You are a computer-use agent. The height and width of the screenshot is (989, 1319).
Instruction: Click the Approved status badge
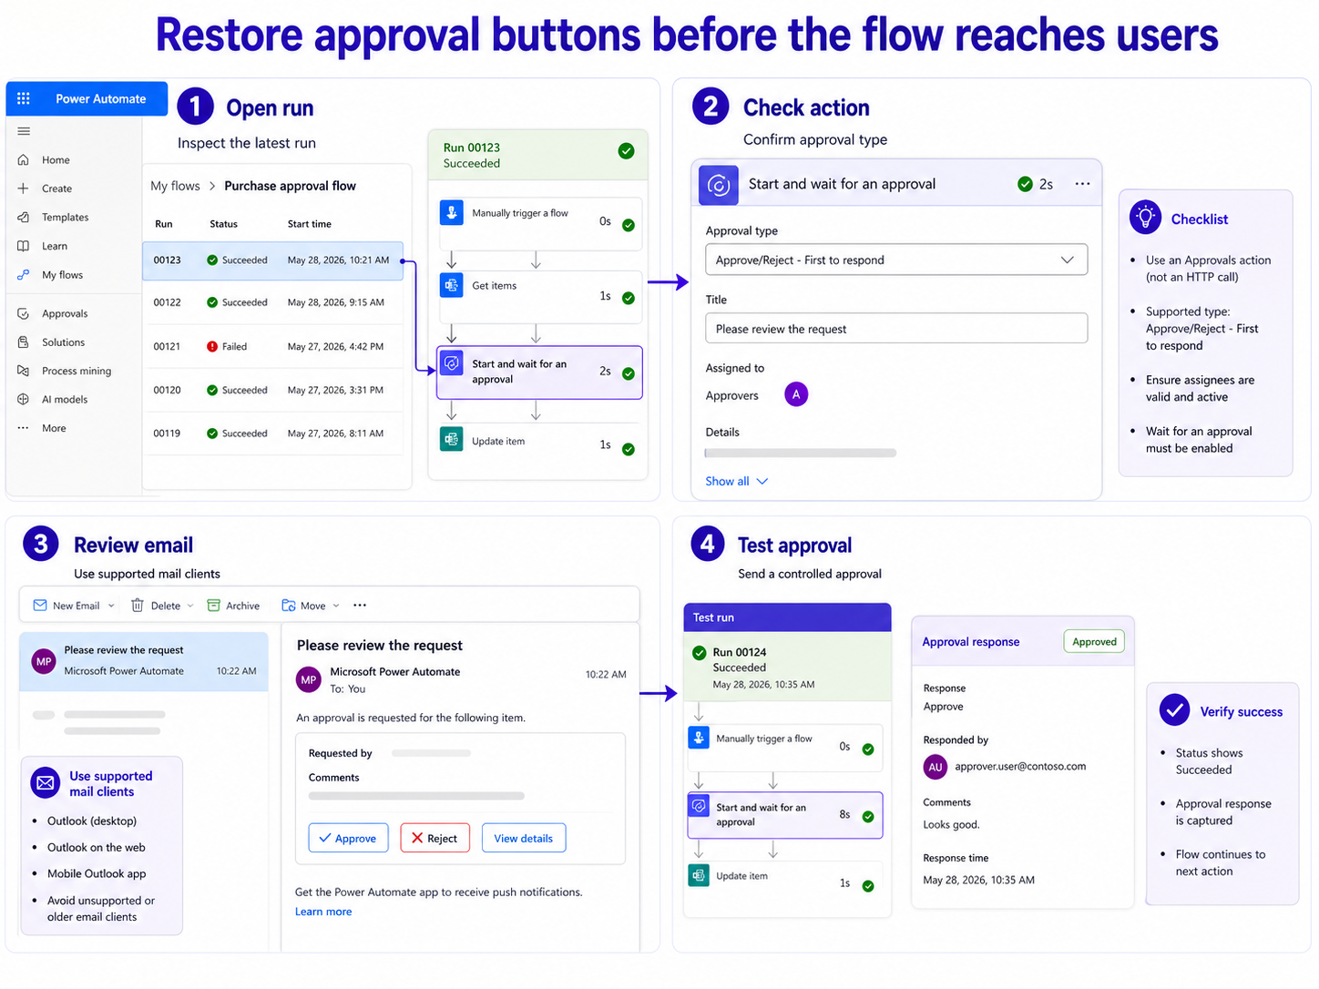point(1094,641)
